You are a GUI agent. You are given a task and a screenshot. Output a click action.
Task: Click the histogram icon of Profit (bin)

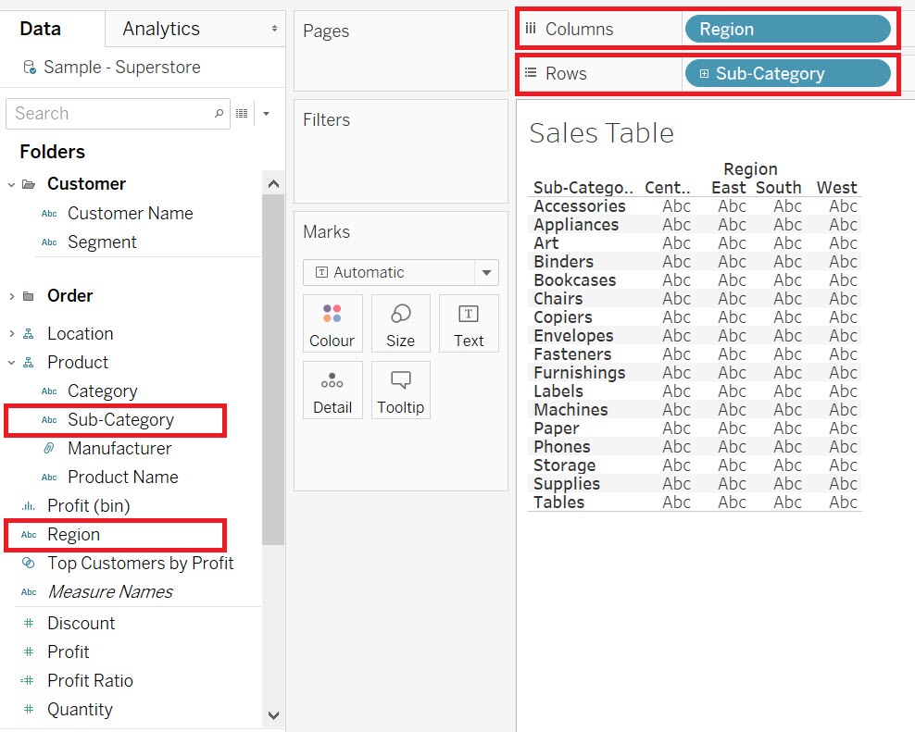(28, 505)
